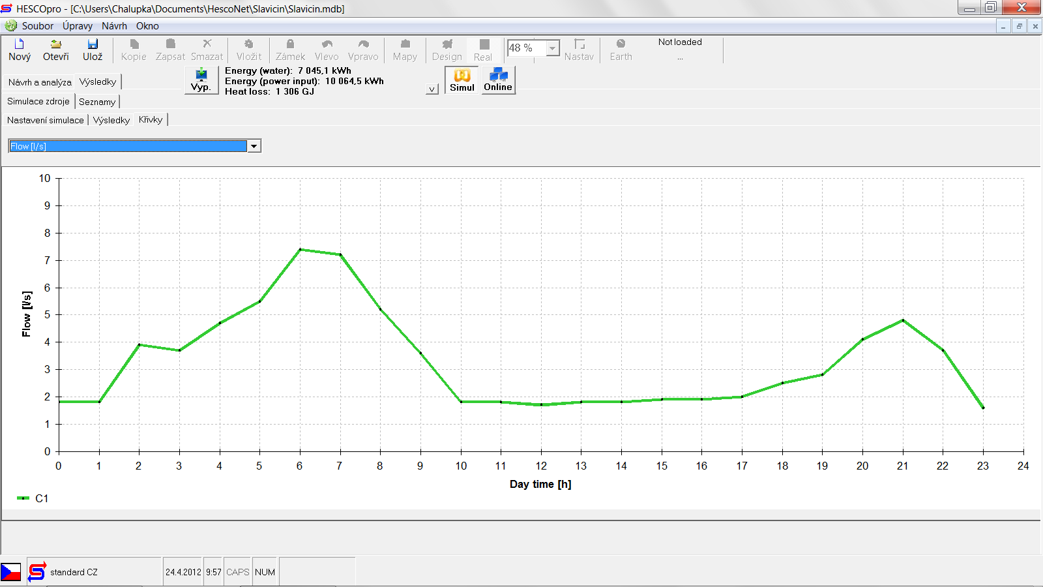Open the Okno menu

point(147,26)
